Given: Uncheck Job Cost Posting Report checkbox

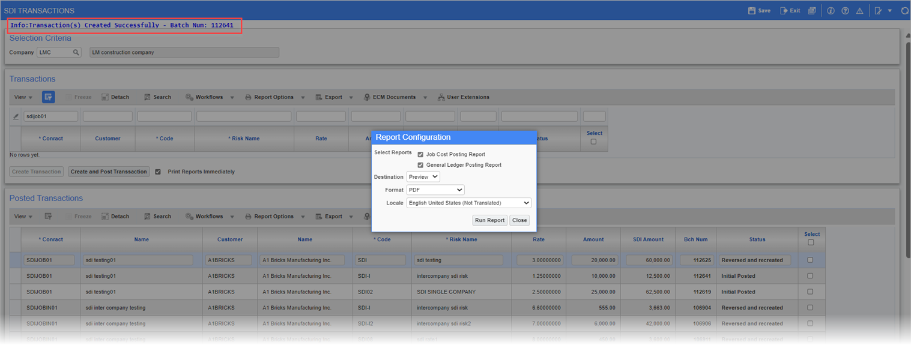Looking at the screenshot, I should pyautogui.click(x=420, y=155).
